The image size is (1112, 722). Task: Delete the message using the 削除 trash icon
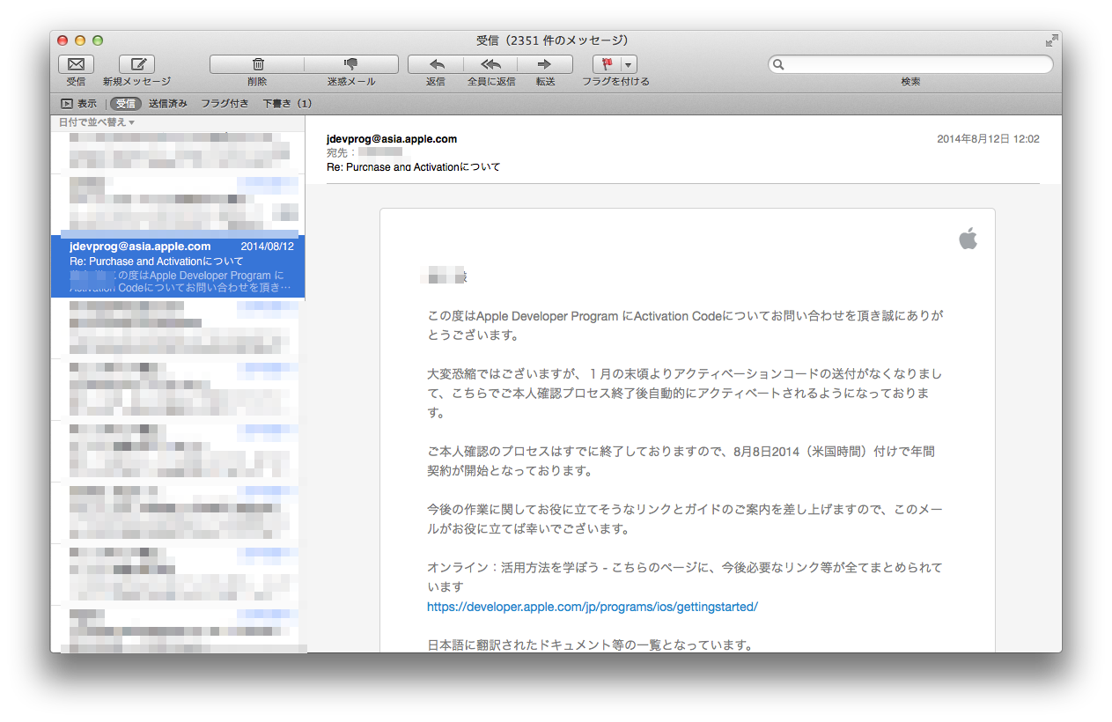click(x=257, y=64)
